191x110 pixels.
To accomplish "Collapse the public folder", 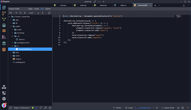I will tap(11, 26).
